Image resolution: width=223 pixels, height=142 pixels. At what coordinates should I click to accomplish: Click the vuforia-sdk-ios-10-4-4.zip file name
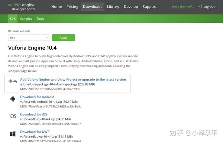(38, 119)
